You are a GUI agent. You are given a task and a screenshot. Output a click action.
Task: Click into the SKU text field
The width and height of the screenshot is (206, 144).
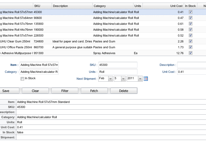[117, 65]
